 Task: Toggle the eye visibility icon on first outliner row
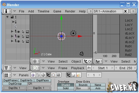(x=18, y=32)
